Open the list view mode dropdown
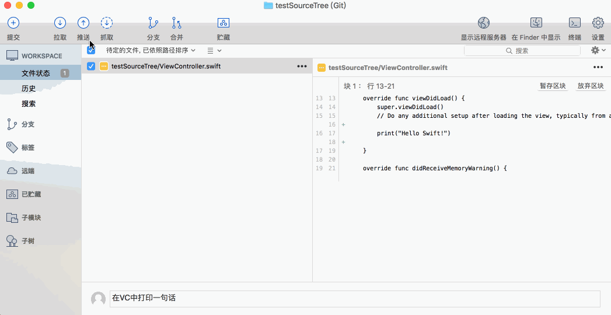The image size is (611, 315). pyautogui.click(x=214, y=51)
